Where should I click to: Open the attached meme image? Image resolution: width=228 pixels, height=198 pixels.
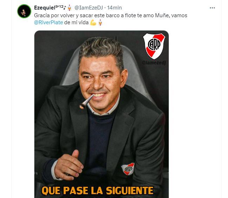(101, 114)
